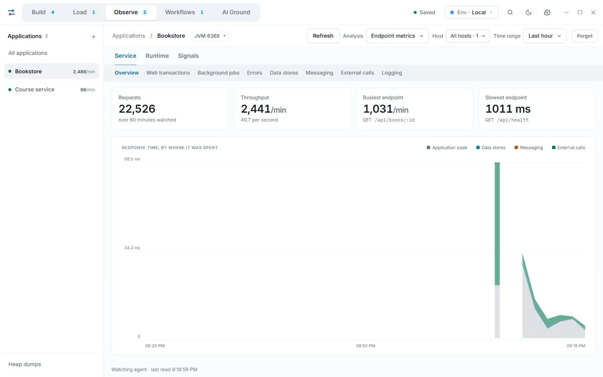This screenshot has width=603, height=377.
Task: Select the Overview sub-tab
Action: click(127, 73)
